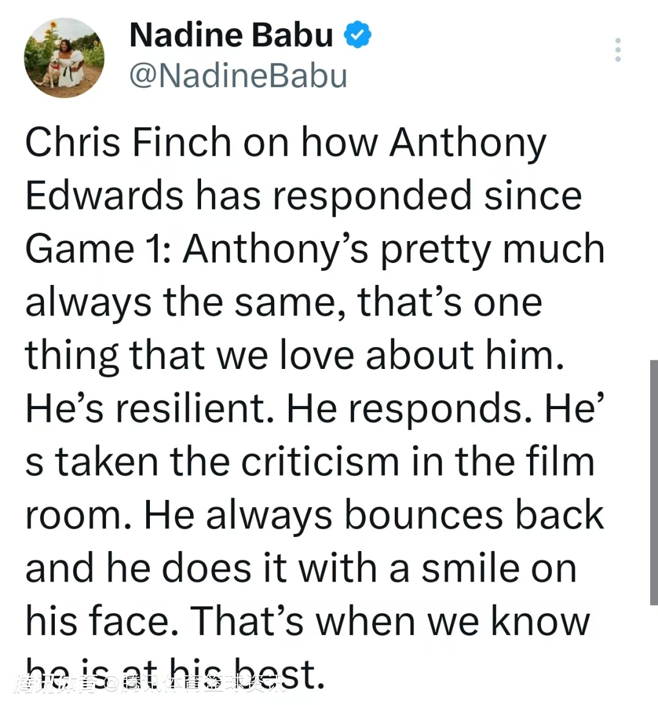Open Nadine Babu's profile avatar photo

tap(64, 58)
